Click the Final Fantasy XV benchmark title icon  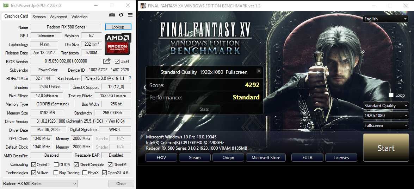pyautogui.click(x=143, y=6)
